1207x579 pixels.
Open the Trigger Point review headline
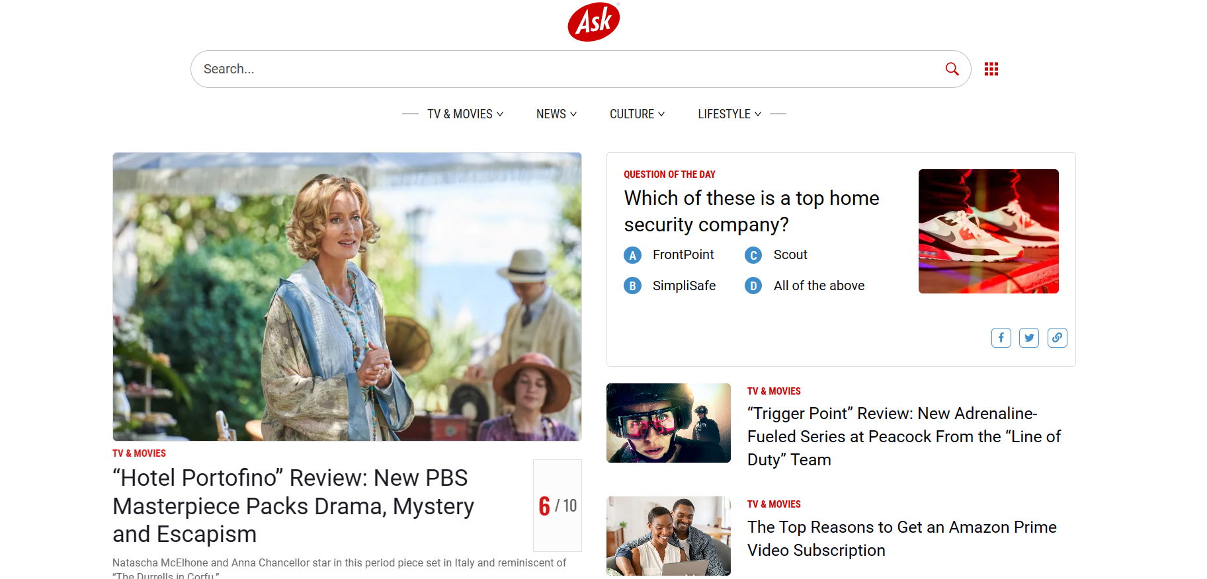904,436
